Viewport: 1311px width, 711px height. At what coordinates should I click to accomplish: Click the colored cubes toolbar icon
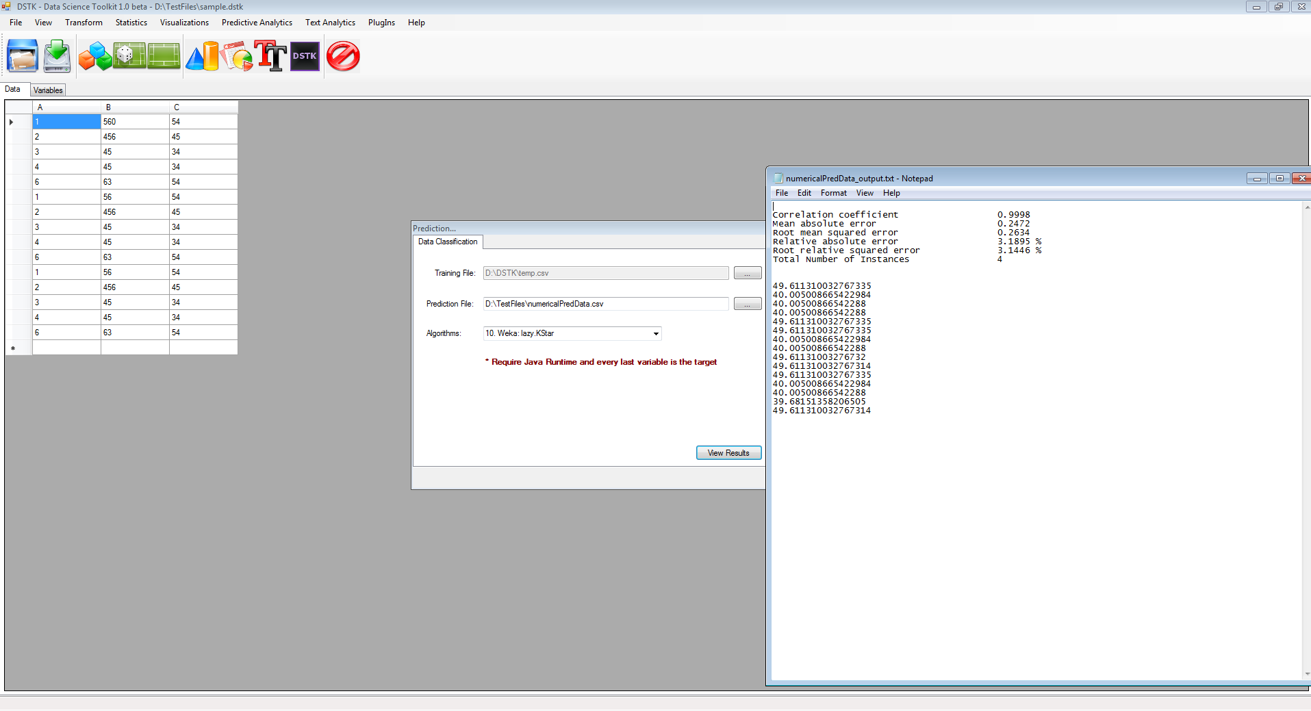click(95, 56)
